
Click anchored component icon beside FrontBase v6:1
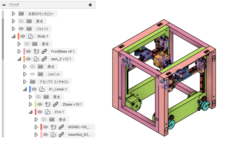[36, 51]
